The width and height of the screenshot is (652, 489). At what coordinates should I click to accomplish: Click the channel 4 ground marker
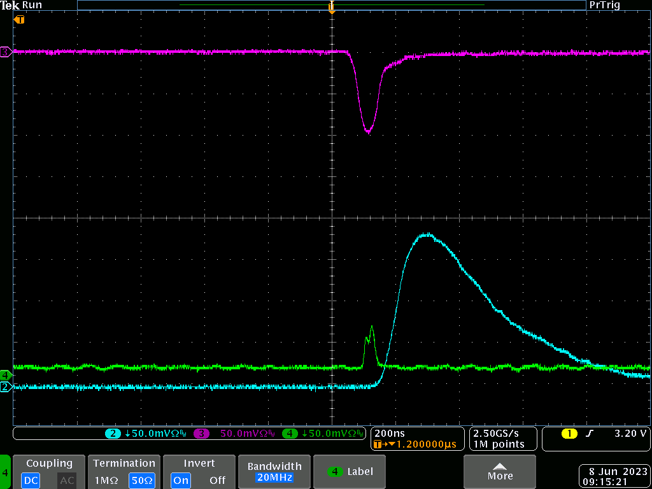(6, 374)
